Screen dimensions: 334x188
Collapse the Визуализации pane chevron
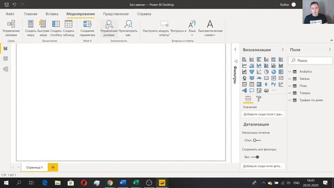pyautogui.click(x=283, y=50)
